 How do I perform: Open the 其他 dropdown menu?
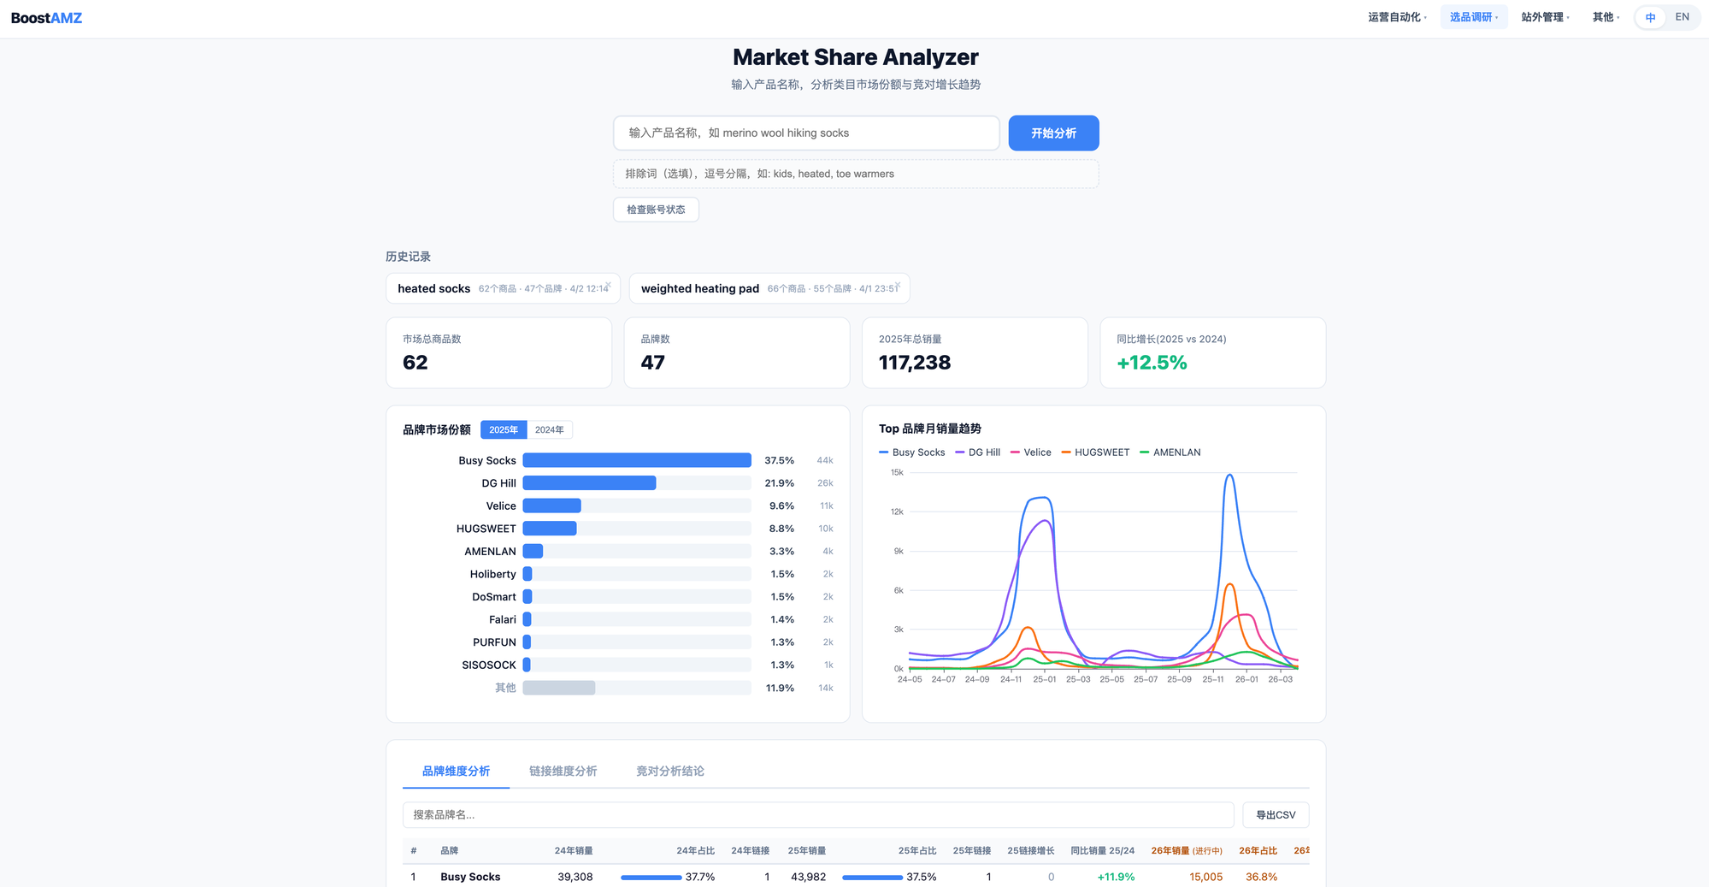tap(1606, 17)
